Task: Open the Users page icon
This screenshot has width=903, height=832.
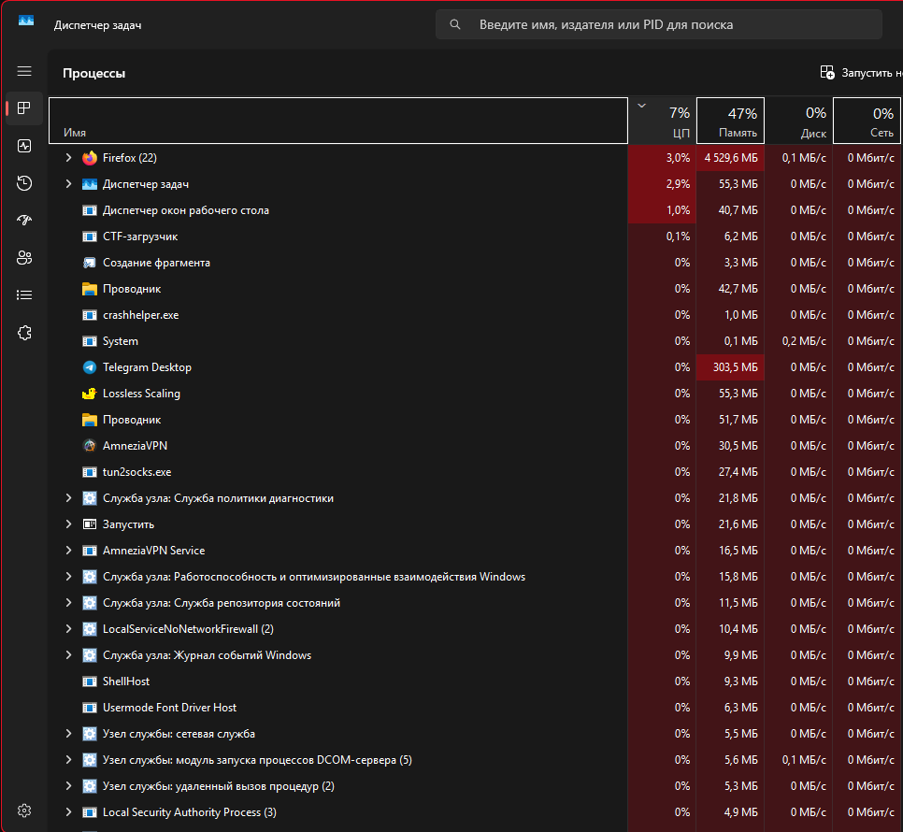Action: click(x=24, y=258)
